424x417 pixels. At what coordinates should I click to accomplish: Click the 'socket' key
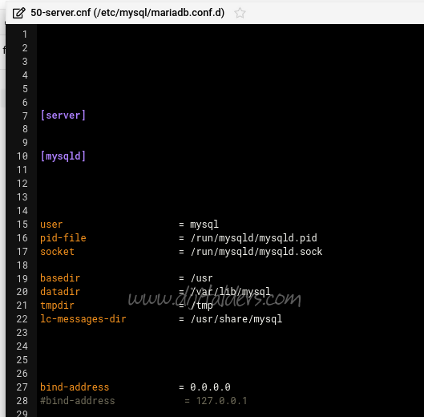57,252
